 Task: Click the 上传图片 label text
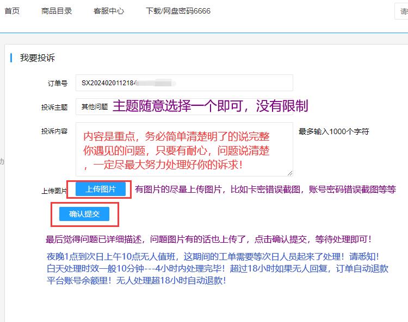(53, 191)
